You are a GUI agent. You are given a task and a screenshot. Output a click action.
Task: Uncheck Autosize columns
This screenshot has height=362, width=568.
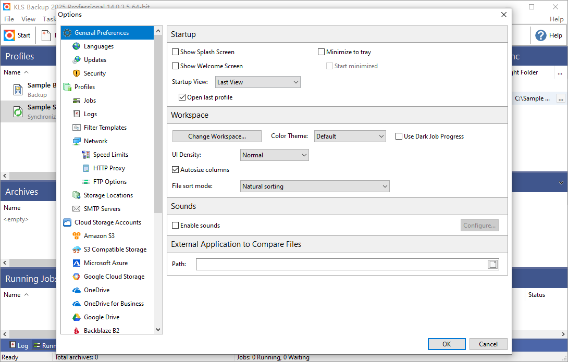coord(175,170)
